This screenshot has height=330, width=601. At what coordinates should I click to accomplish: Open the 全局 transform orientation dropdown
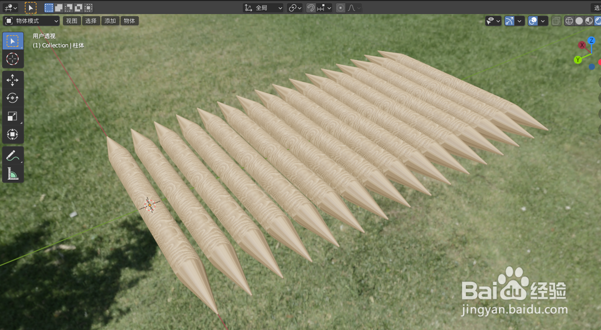pyautogui.click(x=263, y=7)
